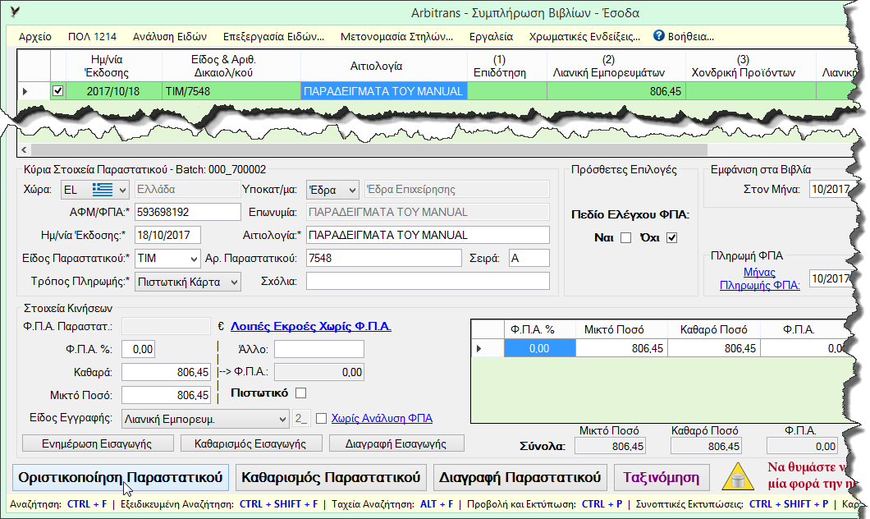Click the 2017/10/18 date cell

[114, 92]
